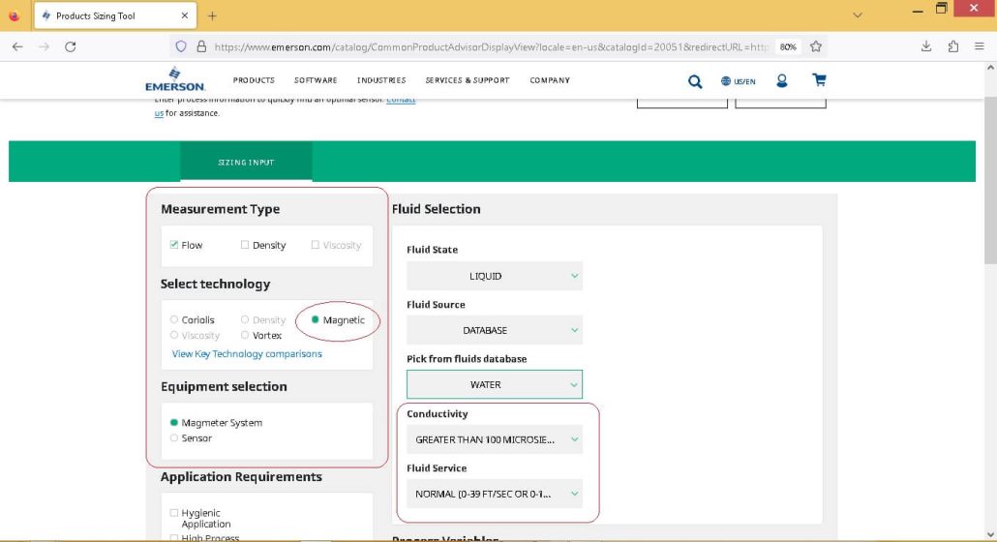Check the Density measurement checkbox
This screenshot has height=542, width=997.
click(x=244, y=245)
